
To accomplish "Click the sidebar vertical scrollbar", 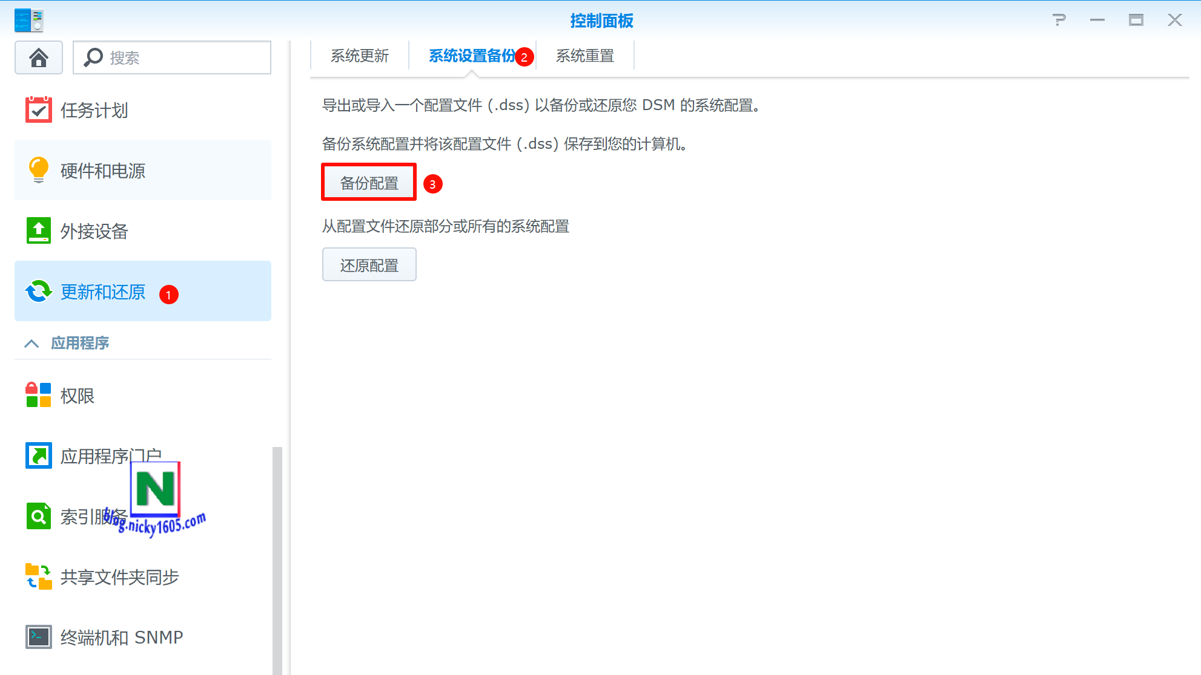I will 277,560.
